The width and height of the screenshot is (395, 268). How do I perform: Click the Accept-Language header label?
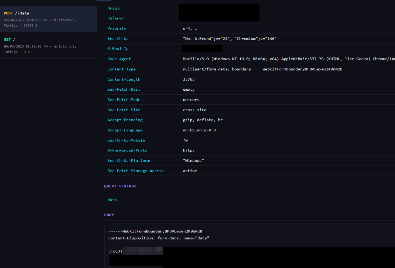pos(125,130)
